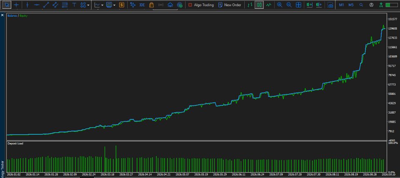Select the arrow cursor tool
This screenshot has width=400, height=178.
[7, 5]
